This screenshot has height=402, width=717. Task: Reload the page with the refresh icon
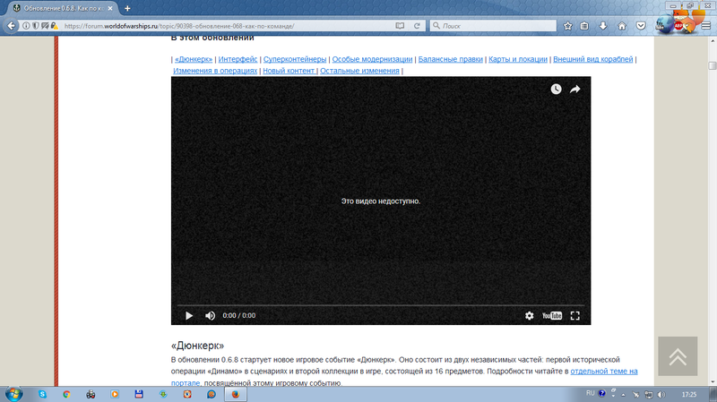point(417,26)
